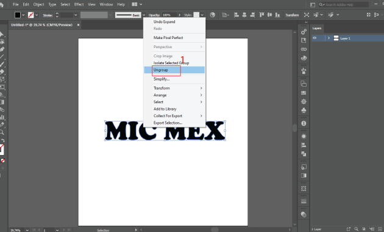Click the graphic style swatch box
The image size is (384, 232).
196,15
